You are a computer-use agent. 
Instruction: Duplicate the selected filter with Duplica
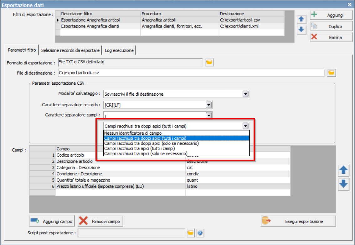pyautogui.click(x=331, y=27)
